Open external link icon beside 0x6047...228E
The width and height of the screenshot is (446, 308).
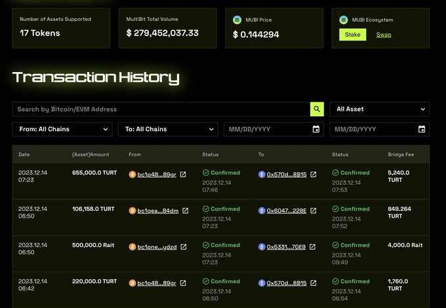(x=313, y=211)
